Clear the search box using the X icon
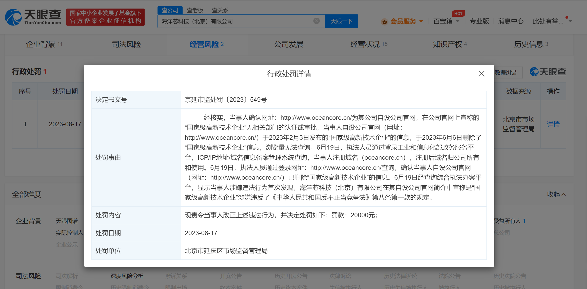This screenshot has height=289, width=587. 316,21
